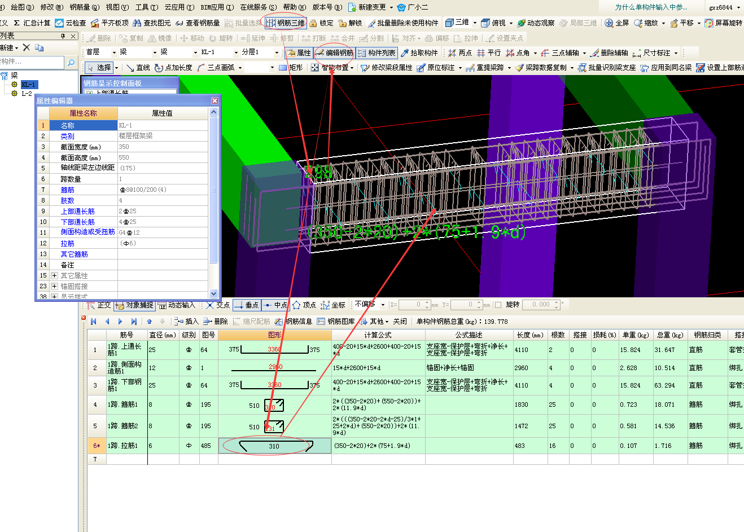Toggle 顶点 vertex snap
The image size is (744, 532).
click(x=304, y=305)
